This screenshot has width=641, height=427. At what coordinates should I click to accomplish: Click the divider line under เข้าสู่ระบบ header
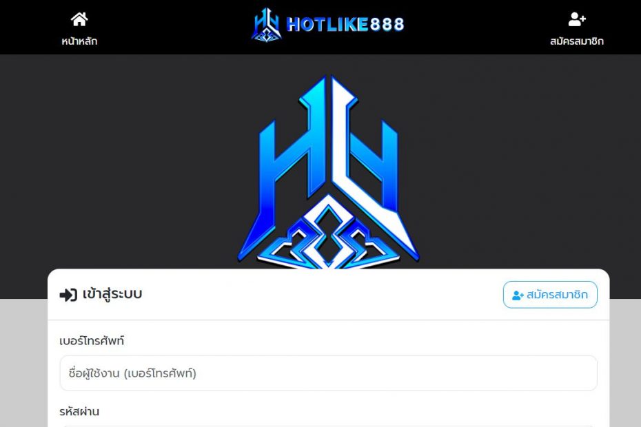tap(328, 320)
